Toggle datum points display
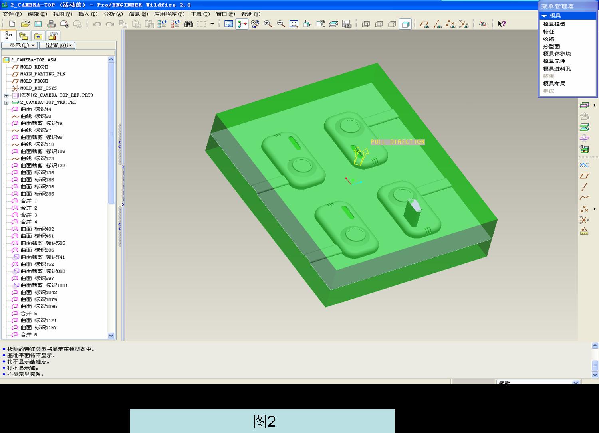 pos(450,24)
